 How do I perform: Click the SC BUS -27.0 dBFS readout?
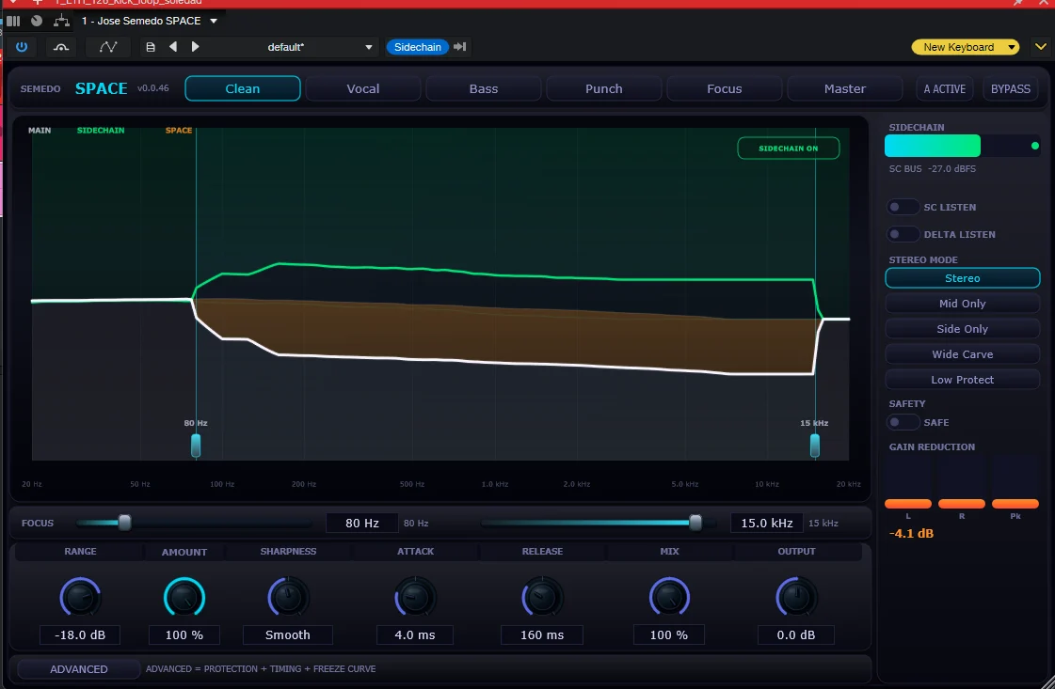point(933,168)
